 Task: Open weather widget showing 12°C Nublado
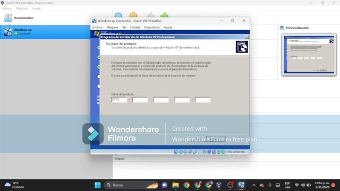(x=14, y=185)
